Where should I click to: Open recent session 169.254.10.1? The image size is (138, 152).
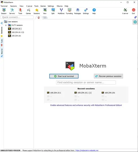54,93
